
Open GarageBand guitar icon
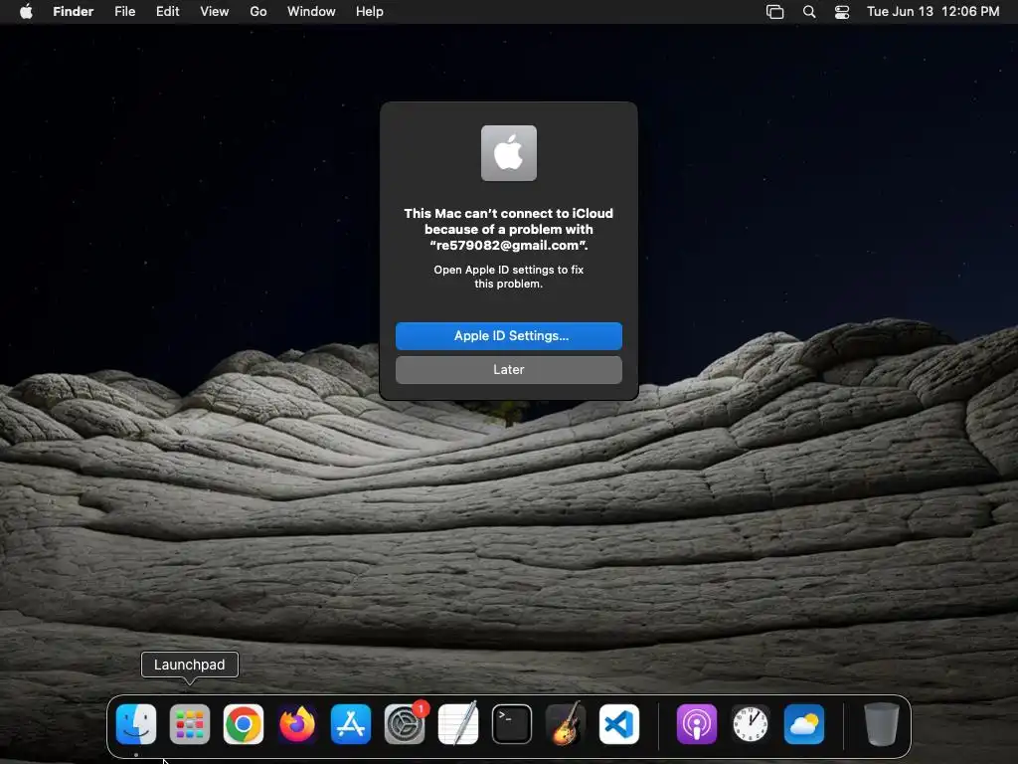pos(566,724)
